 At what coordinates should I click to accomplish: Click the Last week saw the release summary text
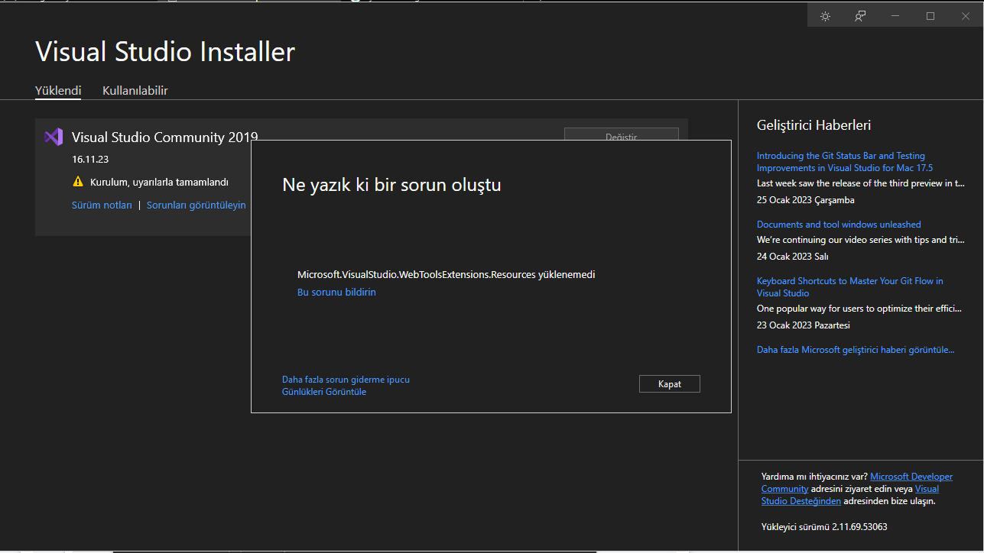click(x=861, y=183)
